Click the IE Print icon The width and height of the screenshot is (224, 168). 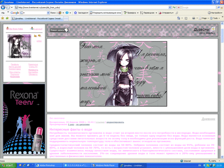[194, 18]
